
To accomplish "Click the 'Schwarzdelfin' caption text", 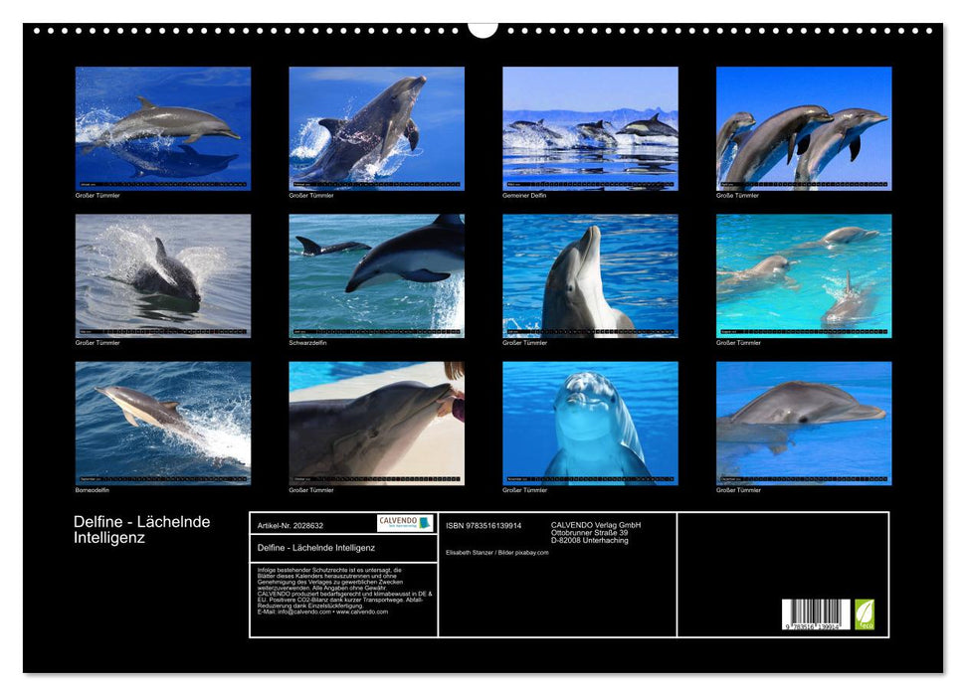I will [307, 343].
